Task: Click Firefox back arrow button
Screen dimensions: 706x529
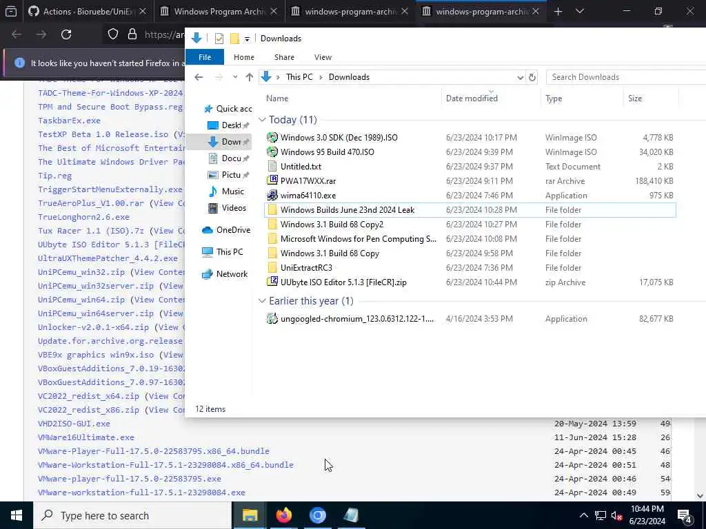Action: (x=17, y=34)
